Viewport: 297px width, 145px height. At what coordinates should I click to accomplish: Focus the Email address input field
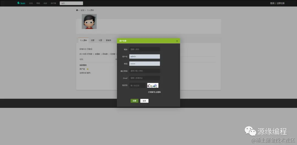coord(145,78)
